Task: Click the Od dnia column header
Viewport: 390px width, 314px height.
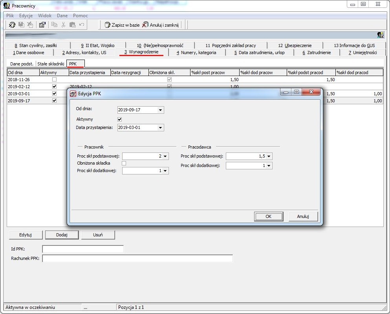Action: point(23,73)
